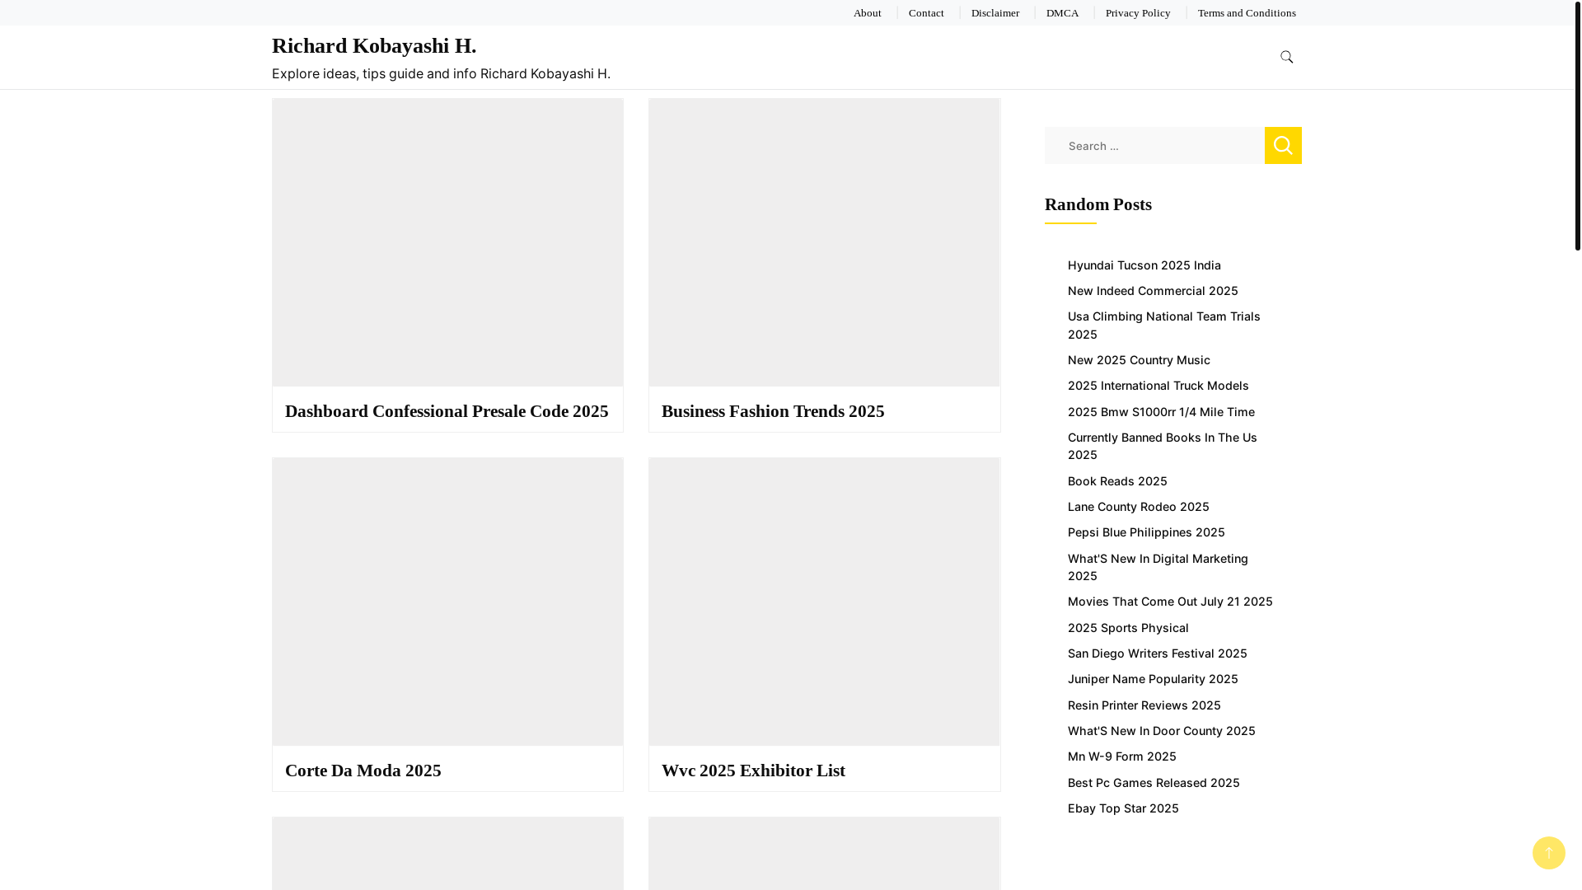Image resolution: width=1582 pixels, height=890 pixels.
Task: Open San Diego Writers Festival 2025
Action: pos(1157,653)
